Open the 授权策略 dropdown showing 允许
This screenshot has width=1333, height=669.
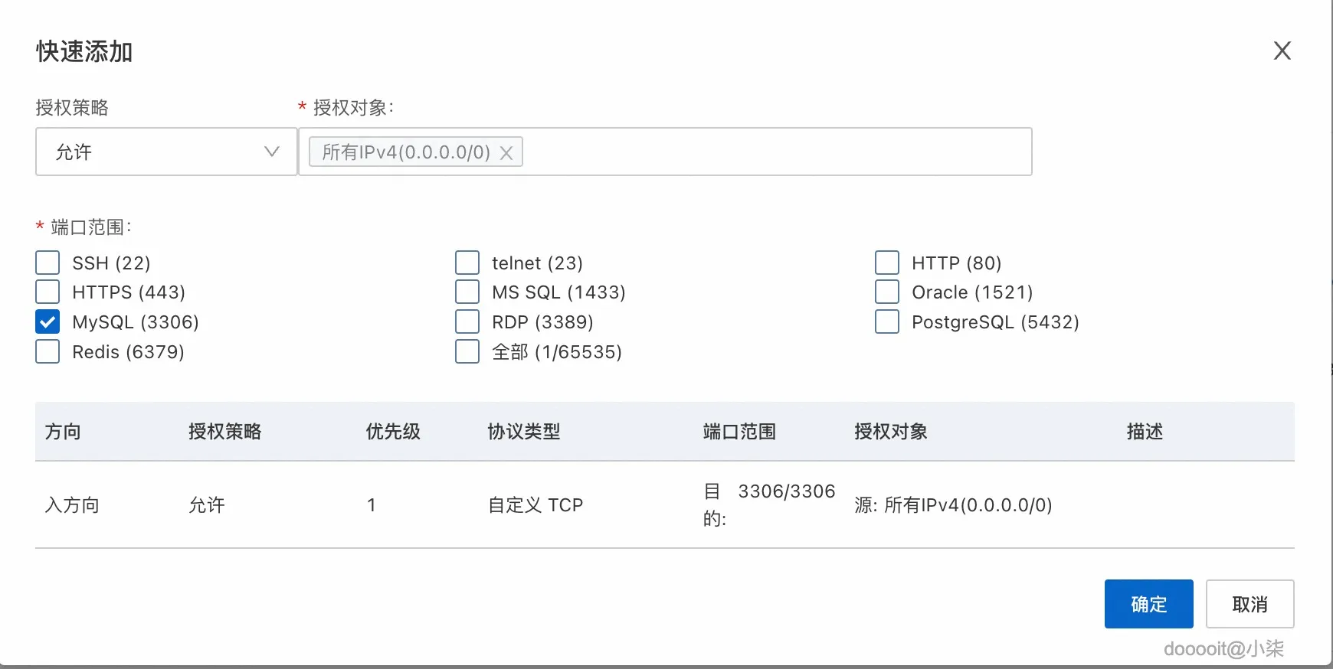tap(165, 152)
